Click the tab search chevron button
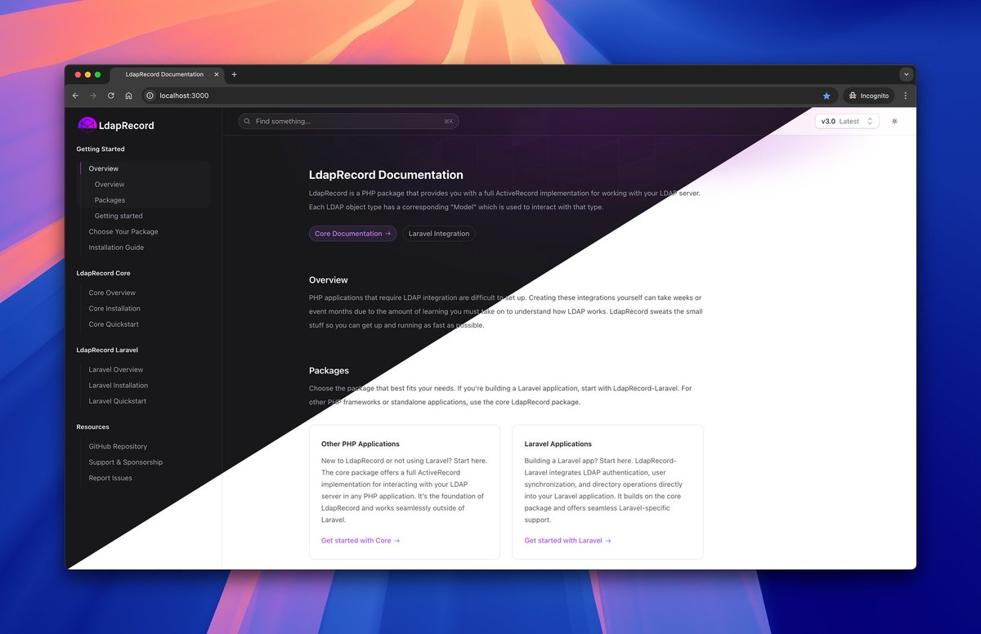The height and width of the screenshot is (634, 981). (x=906, y=74)
